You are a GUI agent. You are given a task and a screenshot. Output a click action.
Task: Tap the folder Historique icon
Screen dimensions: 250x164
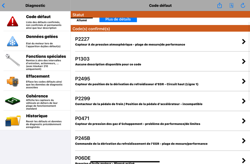click(13, 121)
